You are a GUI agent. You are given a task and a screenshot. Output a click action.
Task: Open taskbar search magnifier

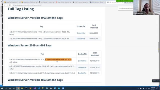coord(6,88)
